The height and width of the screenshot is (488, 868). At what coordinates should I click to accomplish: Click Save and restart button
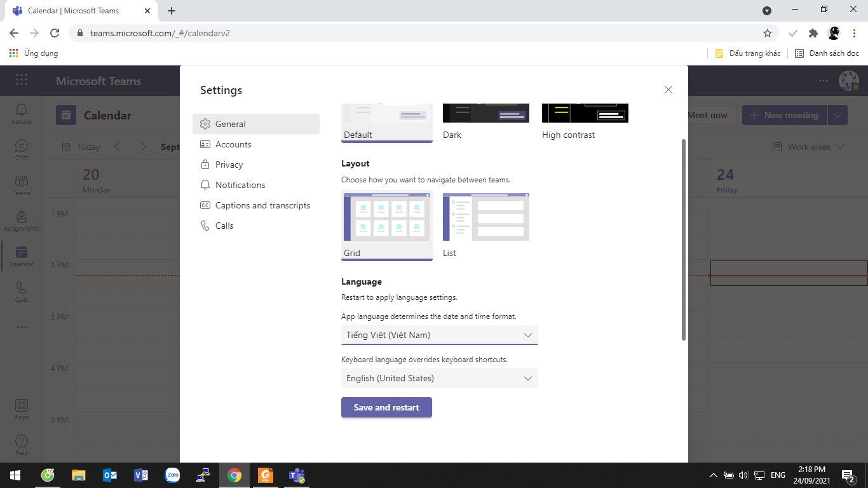pyautogui.click(x=386, y=407)
